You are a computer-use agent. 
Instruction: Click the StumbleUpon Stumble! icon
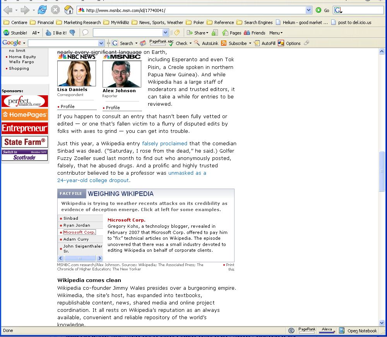pyautogui.click(x=7, y=33)
